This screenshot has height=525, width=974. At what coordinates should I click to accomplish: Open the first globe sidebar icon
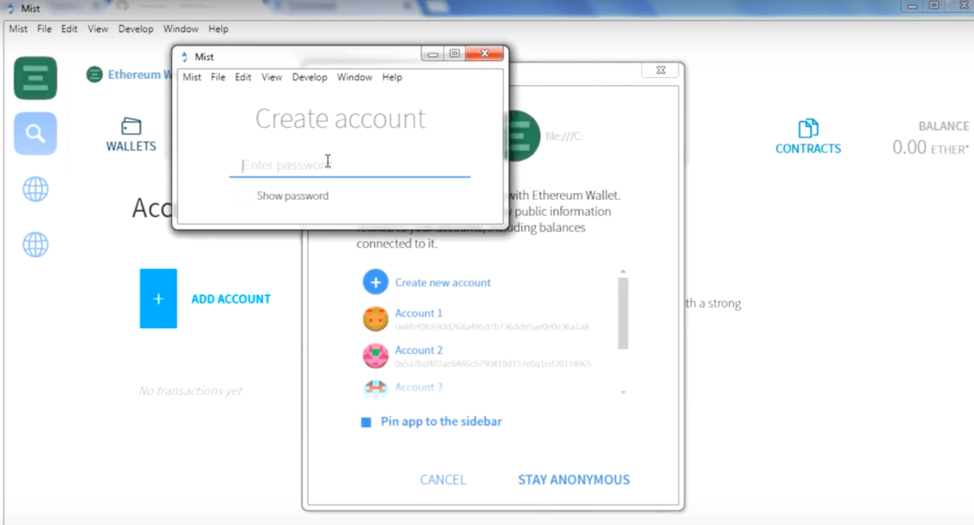(x=35, y=190)
